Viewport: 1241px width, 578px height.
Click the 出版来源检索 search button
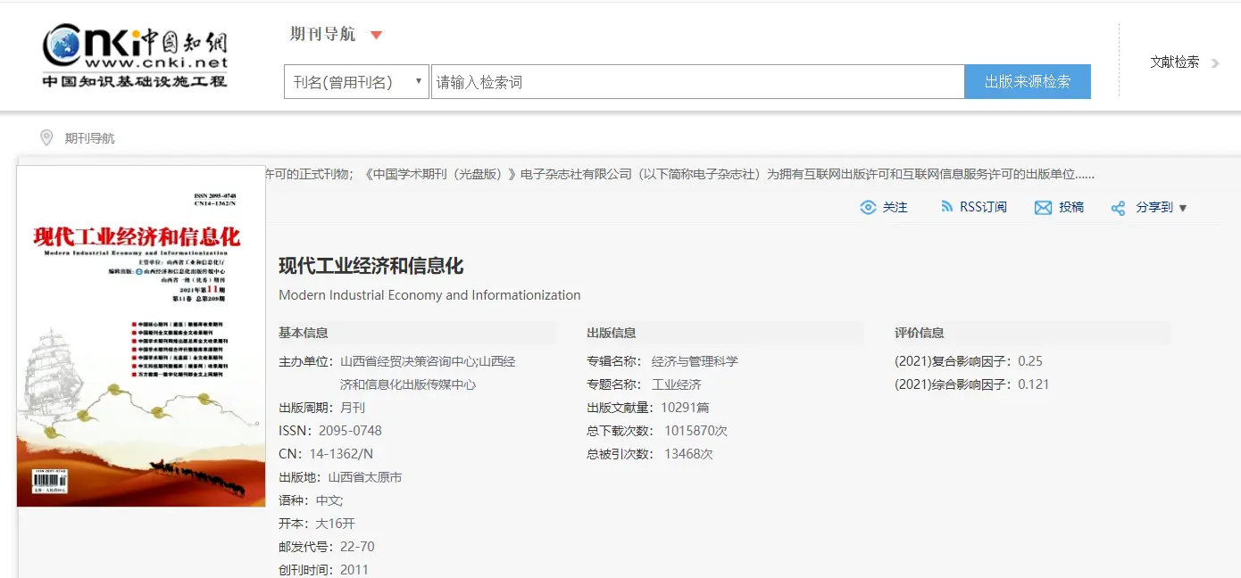pyautogui.click(x=1028, y=82)
